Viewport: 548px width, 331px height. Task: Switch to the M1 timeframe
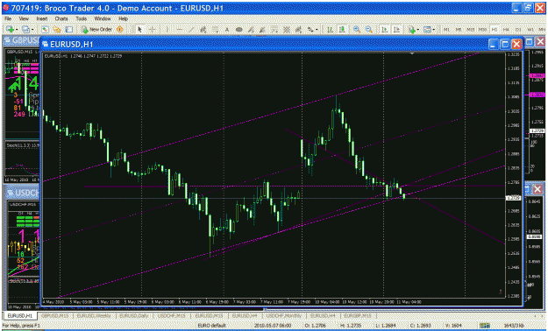point(446,29)
